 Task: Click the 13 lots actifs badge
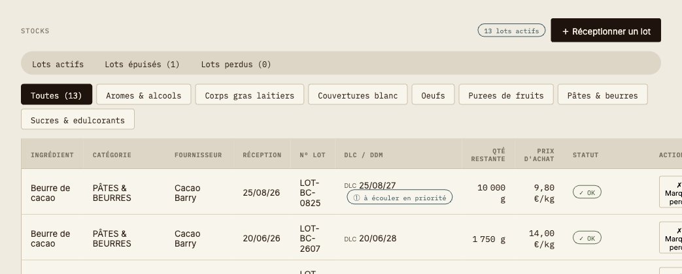pyautogui.click(x=511, y=31)
